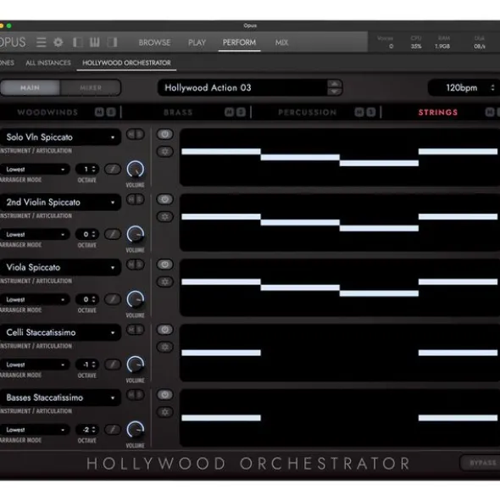
Task: Open Celli Staccatissimo instrument dropdown
Action: (x=60, y=332)
